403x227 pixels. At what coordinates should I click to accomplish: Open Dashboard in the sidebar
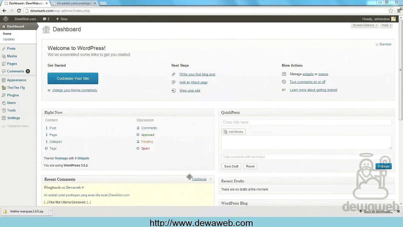point(15,26)
